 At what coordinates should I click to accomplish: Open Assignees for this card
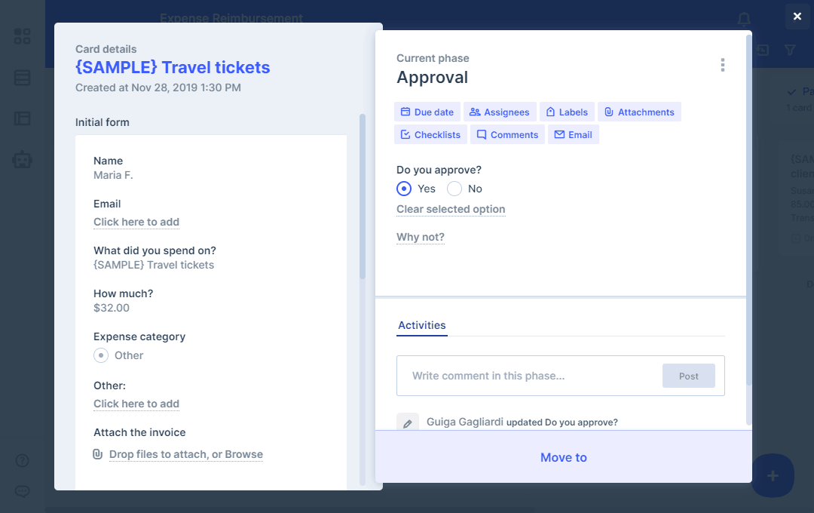[x=499, y=112]
